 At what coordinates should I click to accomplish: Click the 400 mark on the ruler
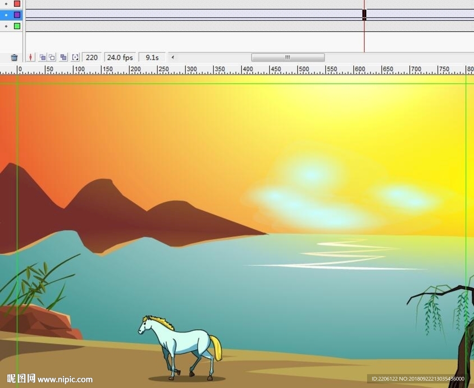point(247,69)
